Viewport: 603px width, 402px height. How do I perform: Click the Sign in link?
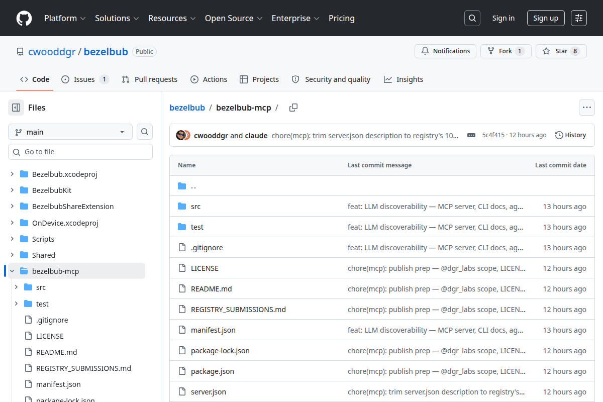504,18
